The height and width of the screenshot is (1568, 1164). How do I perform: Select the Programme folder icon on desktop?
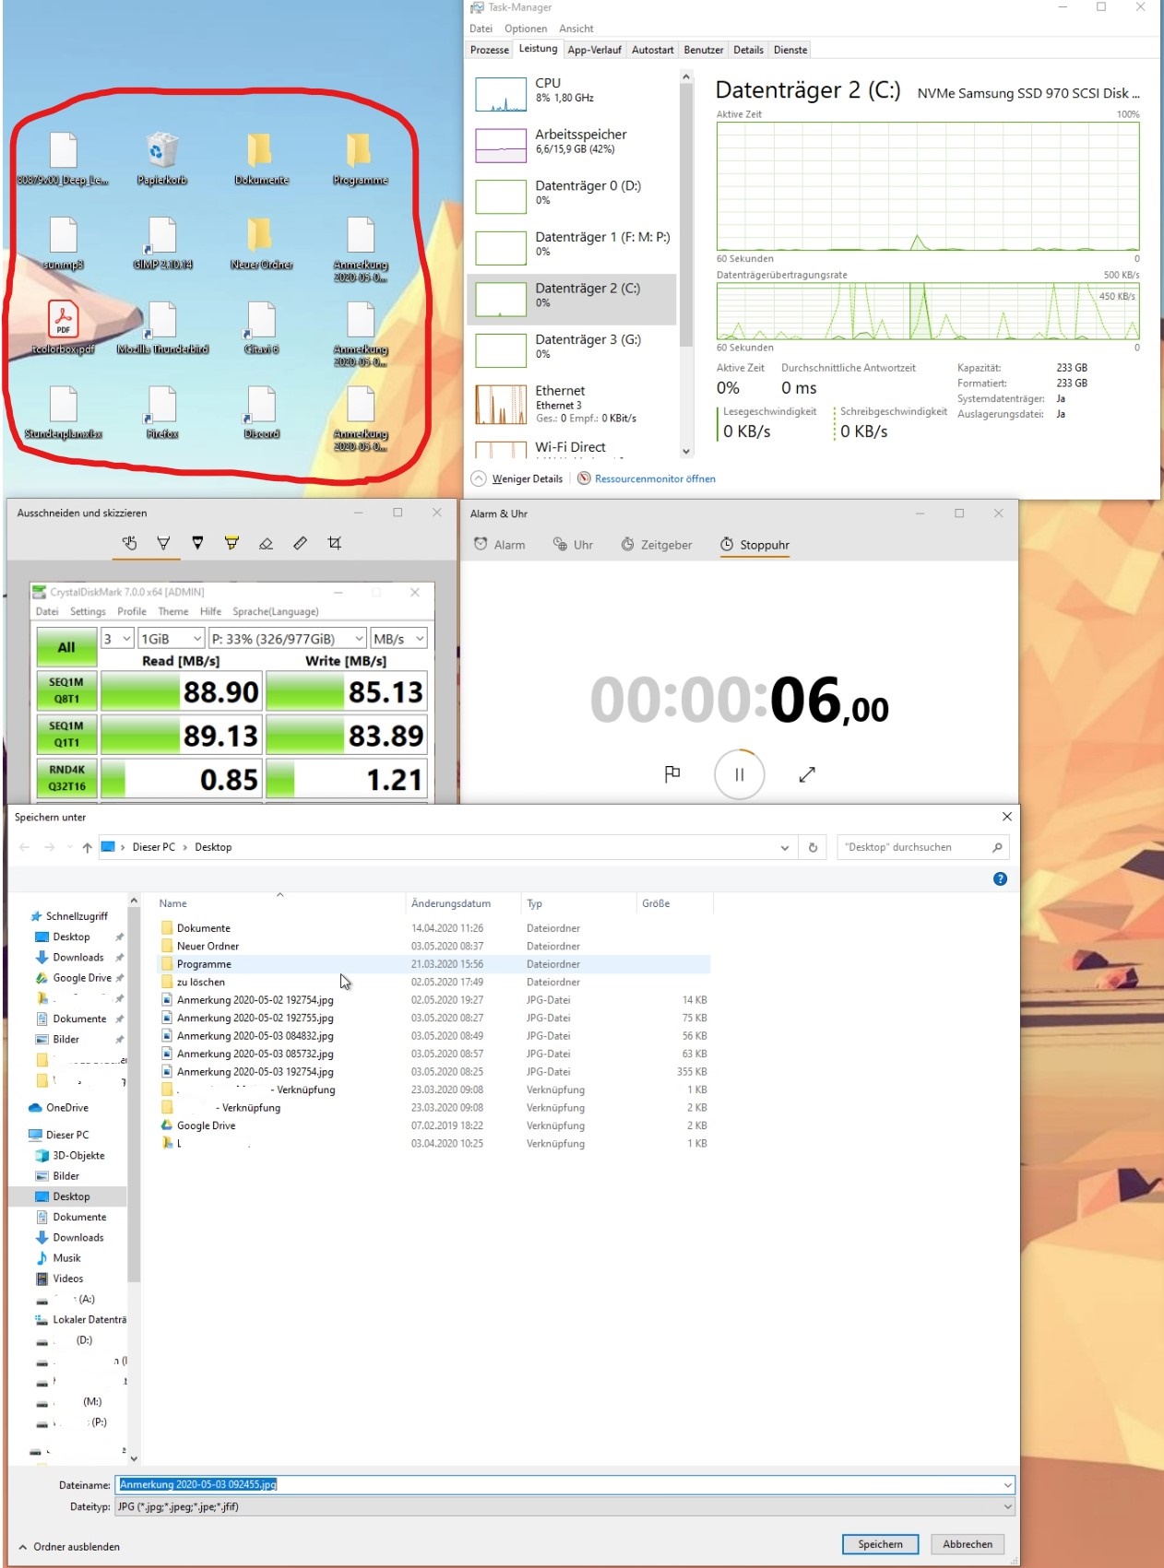point(360,158)
